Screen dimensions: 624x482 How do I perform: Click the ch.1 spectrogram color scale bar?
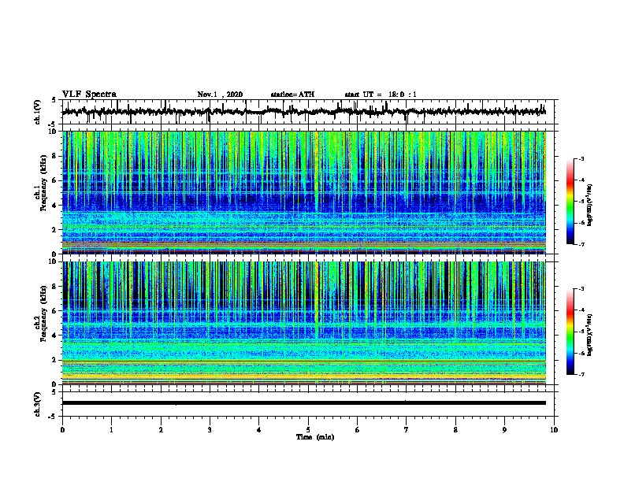pyautogui.click(x=570, y=202)
